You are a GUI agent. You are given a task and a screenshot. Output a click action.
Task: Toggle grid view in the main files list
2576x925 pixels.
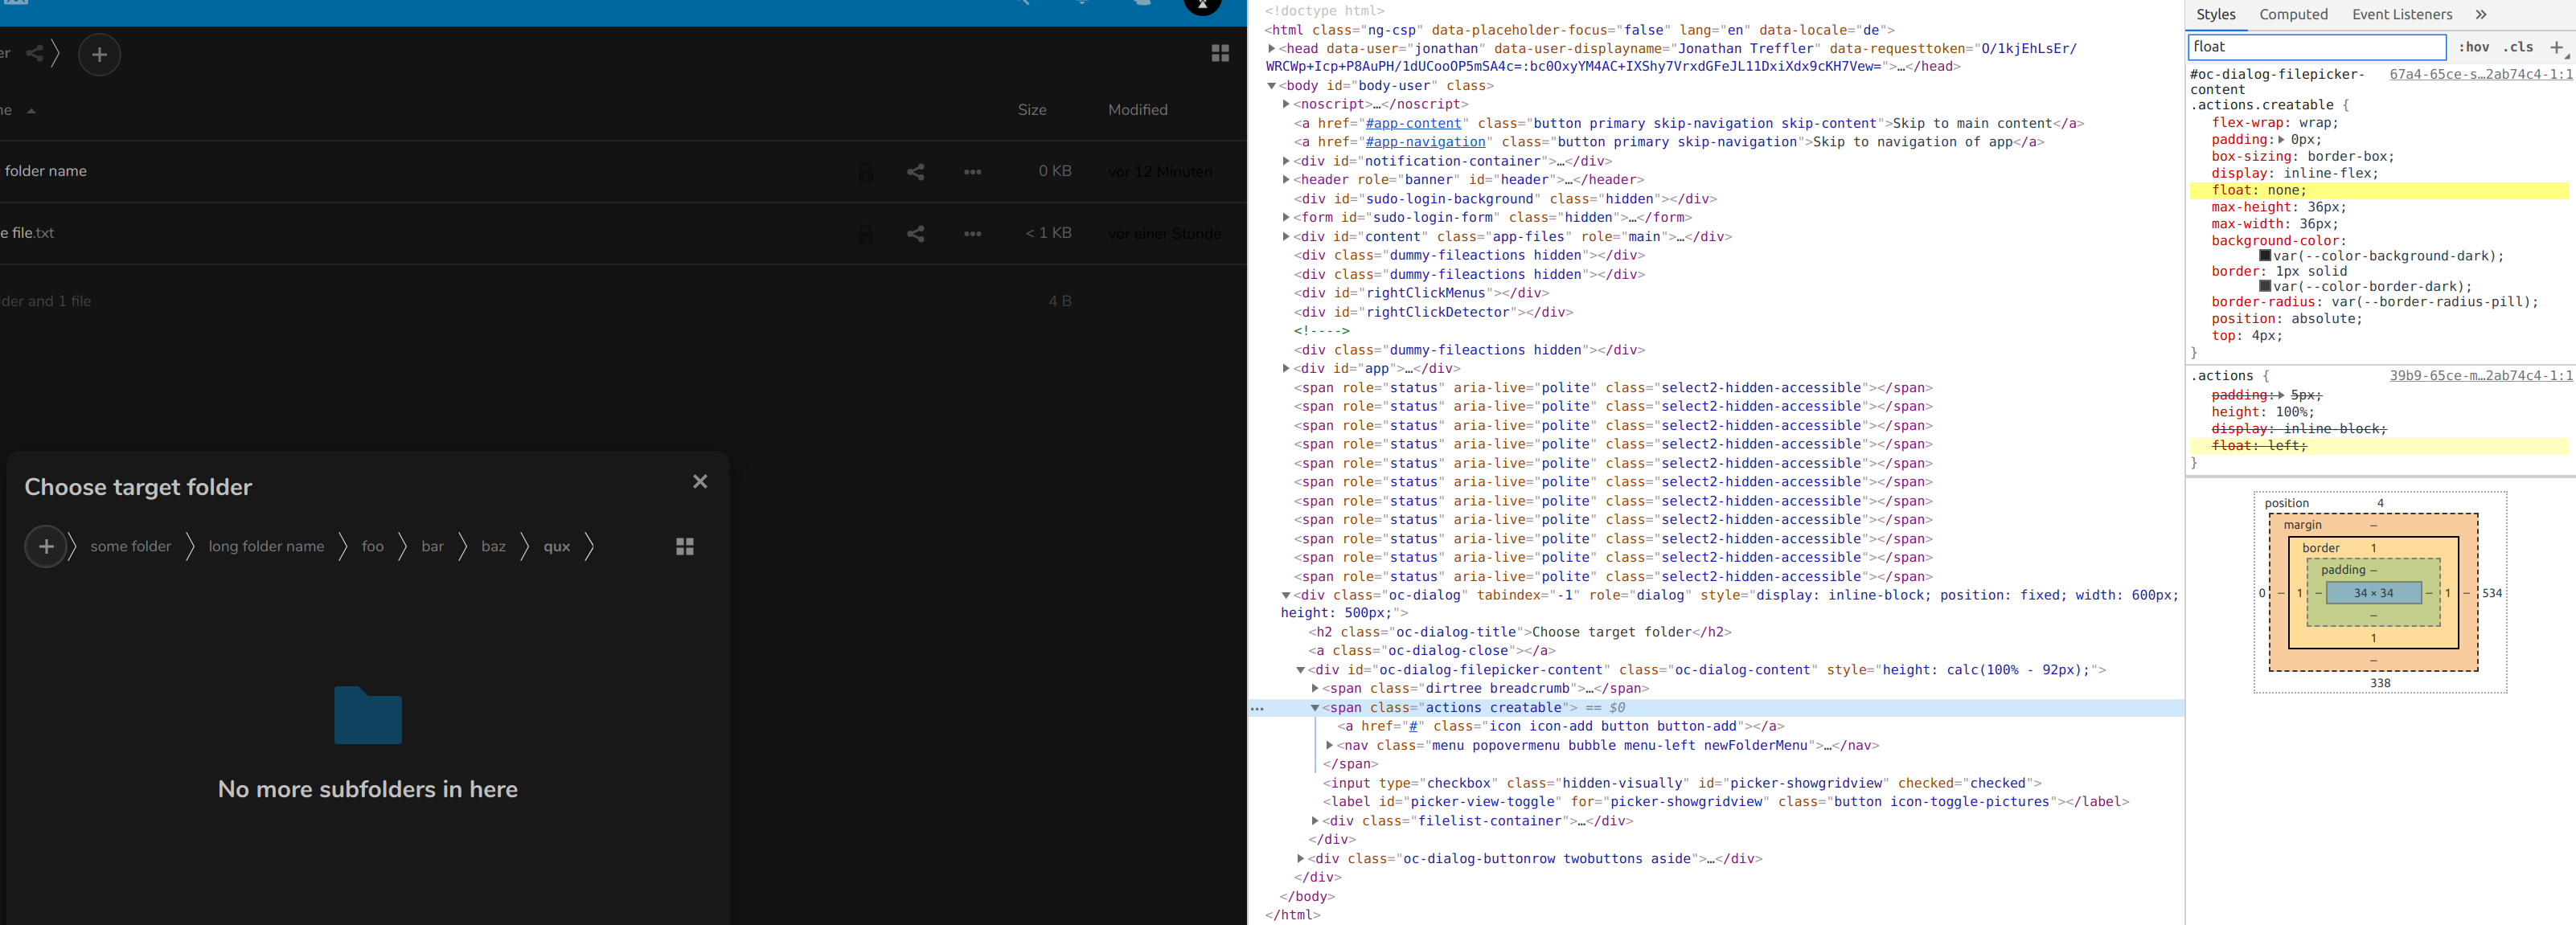point(1220,54)
